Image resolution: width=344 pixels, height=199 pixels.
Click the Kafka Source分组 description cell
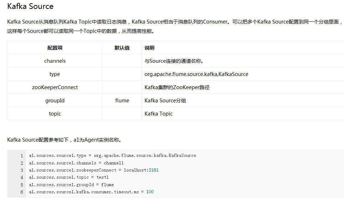(165, 101)
